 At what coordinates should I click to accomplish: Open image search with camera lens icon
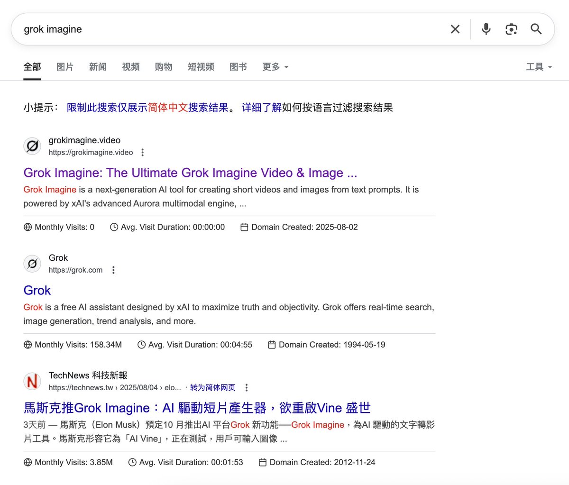tap(511, 29)
